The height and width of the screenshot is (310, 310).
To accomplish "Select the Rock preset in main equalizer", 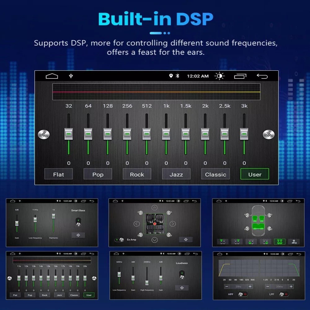I will [x=137, y=174].
